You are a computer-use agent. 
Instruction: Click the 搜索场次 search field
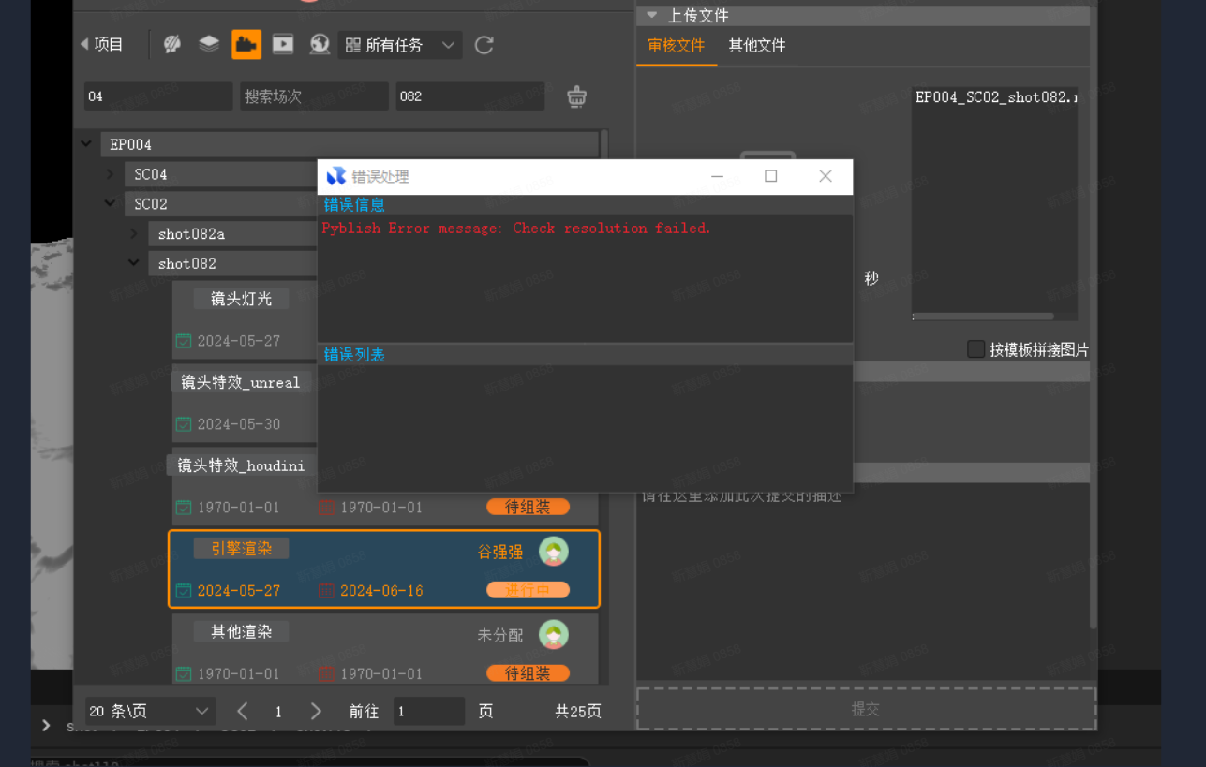tap(313, 96)
